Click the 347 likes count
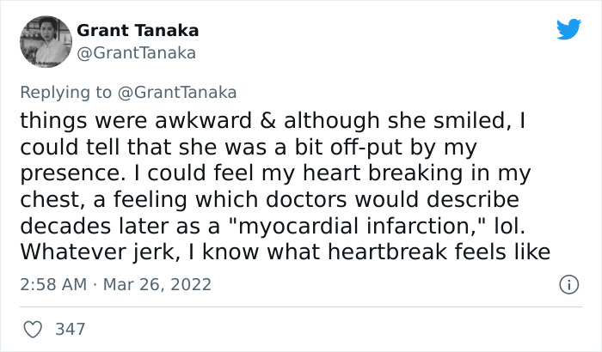 tap(70, 328)
